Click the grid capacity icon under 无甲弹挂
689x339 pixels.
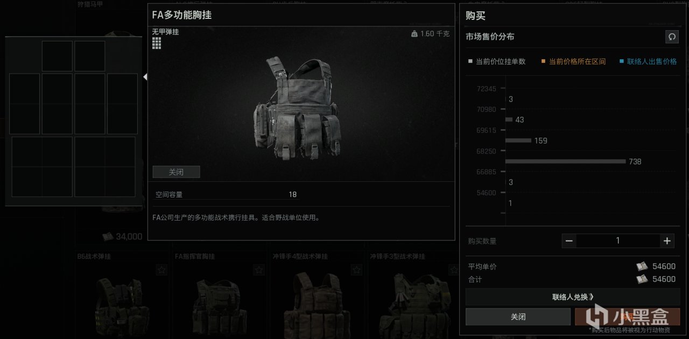[157, 43]
